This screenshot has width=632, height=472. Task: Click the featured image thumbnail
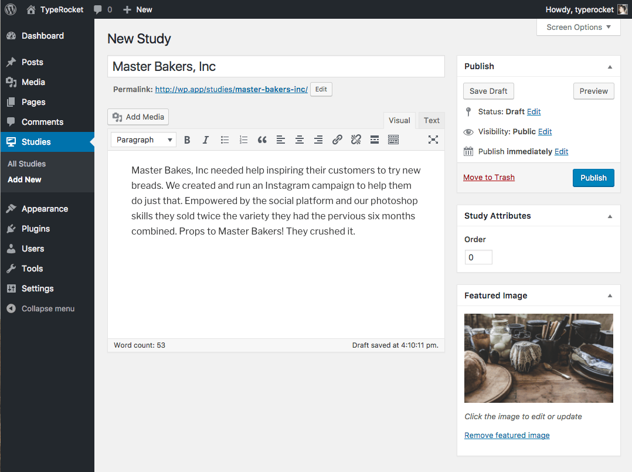coord(538,358)
